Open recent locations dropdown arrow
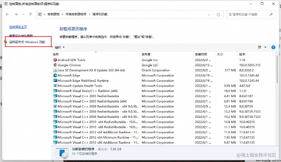 coord(23,14)
